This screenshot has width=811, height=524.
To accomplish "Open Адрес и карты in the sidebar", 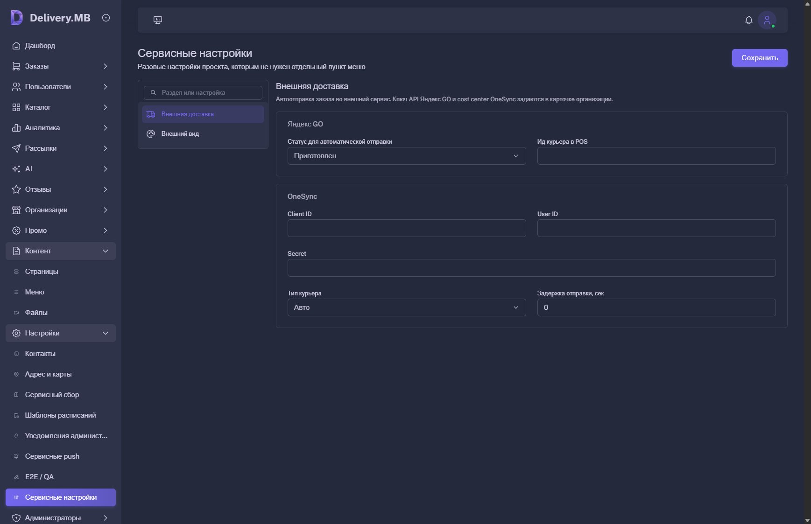I will (61, 374).
